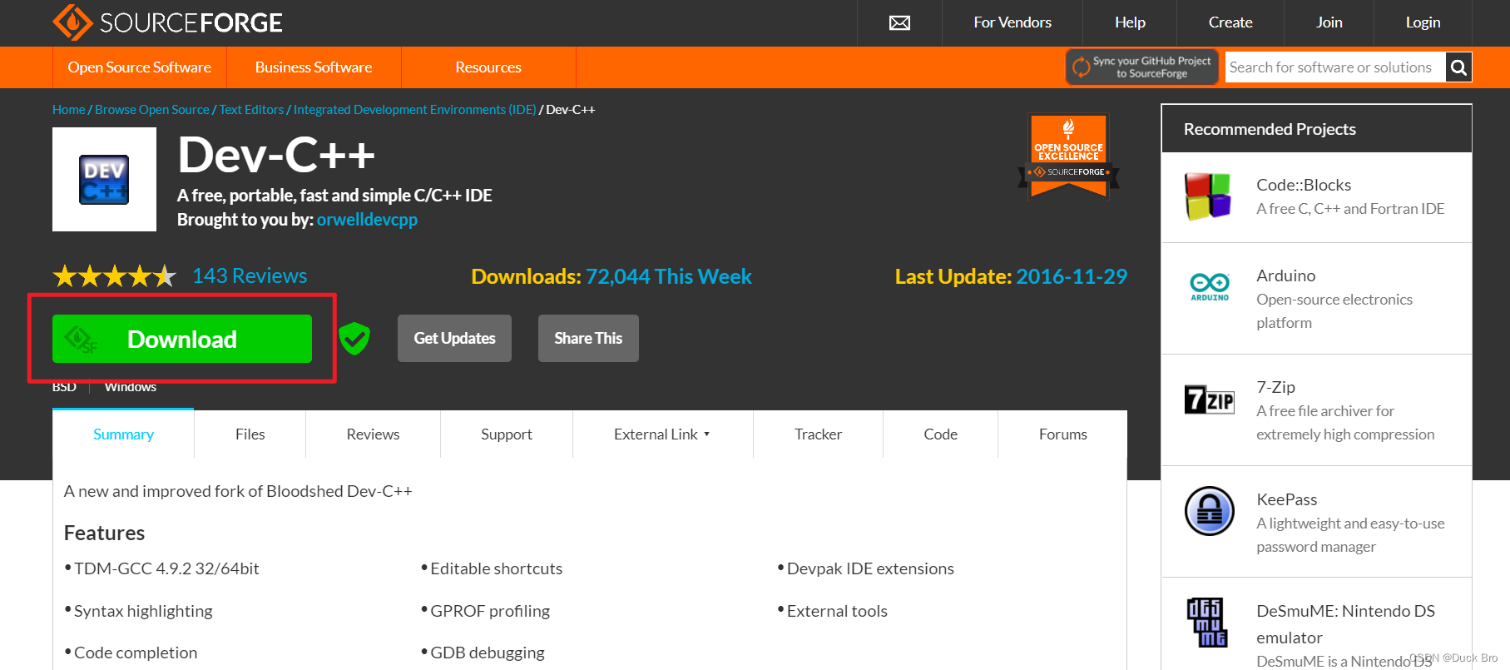Click the Editable shortcuts feature text
Screen dimensions: 1510x670
[497, 568]
